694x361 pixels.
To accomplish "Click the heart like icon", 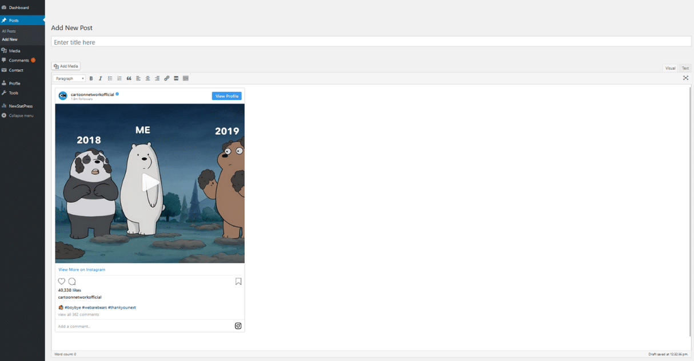I will click(x=62, y=281).
